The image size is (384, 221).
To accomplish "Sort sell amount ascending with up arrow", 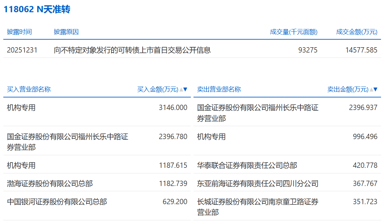I will [371, 90].
